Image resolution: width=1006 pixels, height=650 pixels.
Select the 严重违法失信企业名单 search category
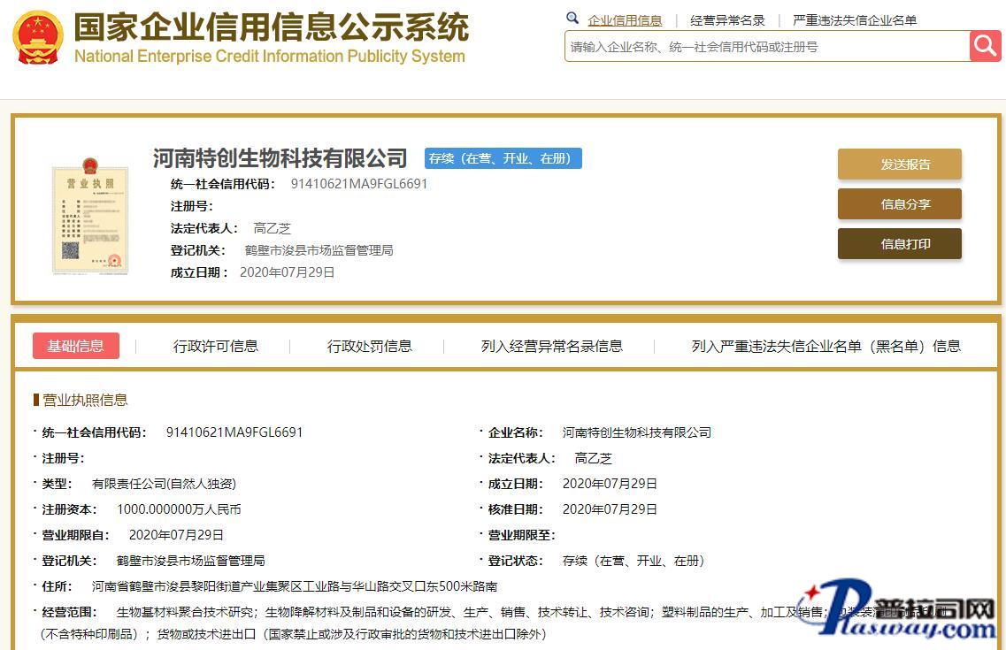coord(855,20)
